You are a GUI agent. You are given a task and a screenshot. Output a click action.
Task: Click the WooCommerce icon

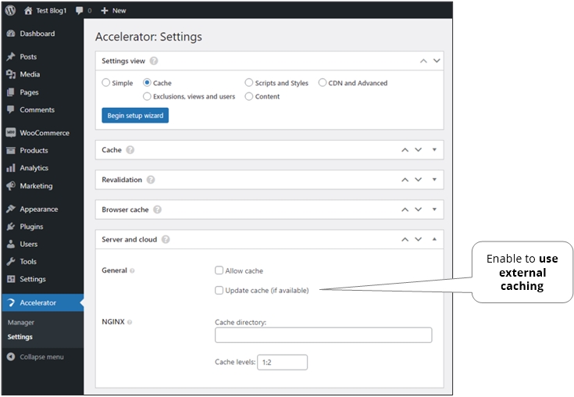[11, 133]
